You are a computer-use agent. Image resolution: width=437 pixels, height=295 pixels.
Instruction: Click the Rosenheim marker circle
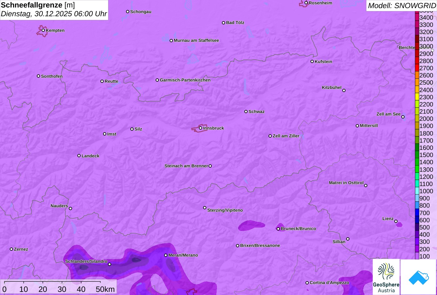click(306, 3)
